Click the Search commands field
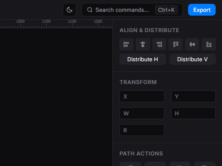Screen dimensions: 222x166 (132, 10)
